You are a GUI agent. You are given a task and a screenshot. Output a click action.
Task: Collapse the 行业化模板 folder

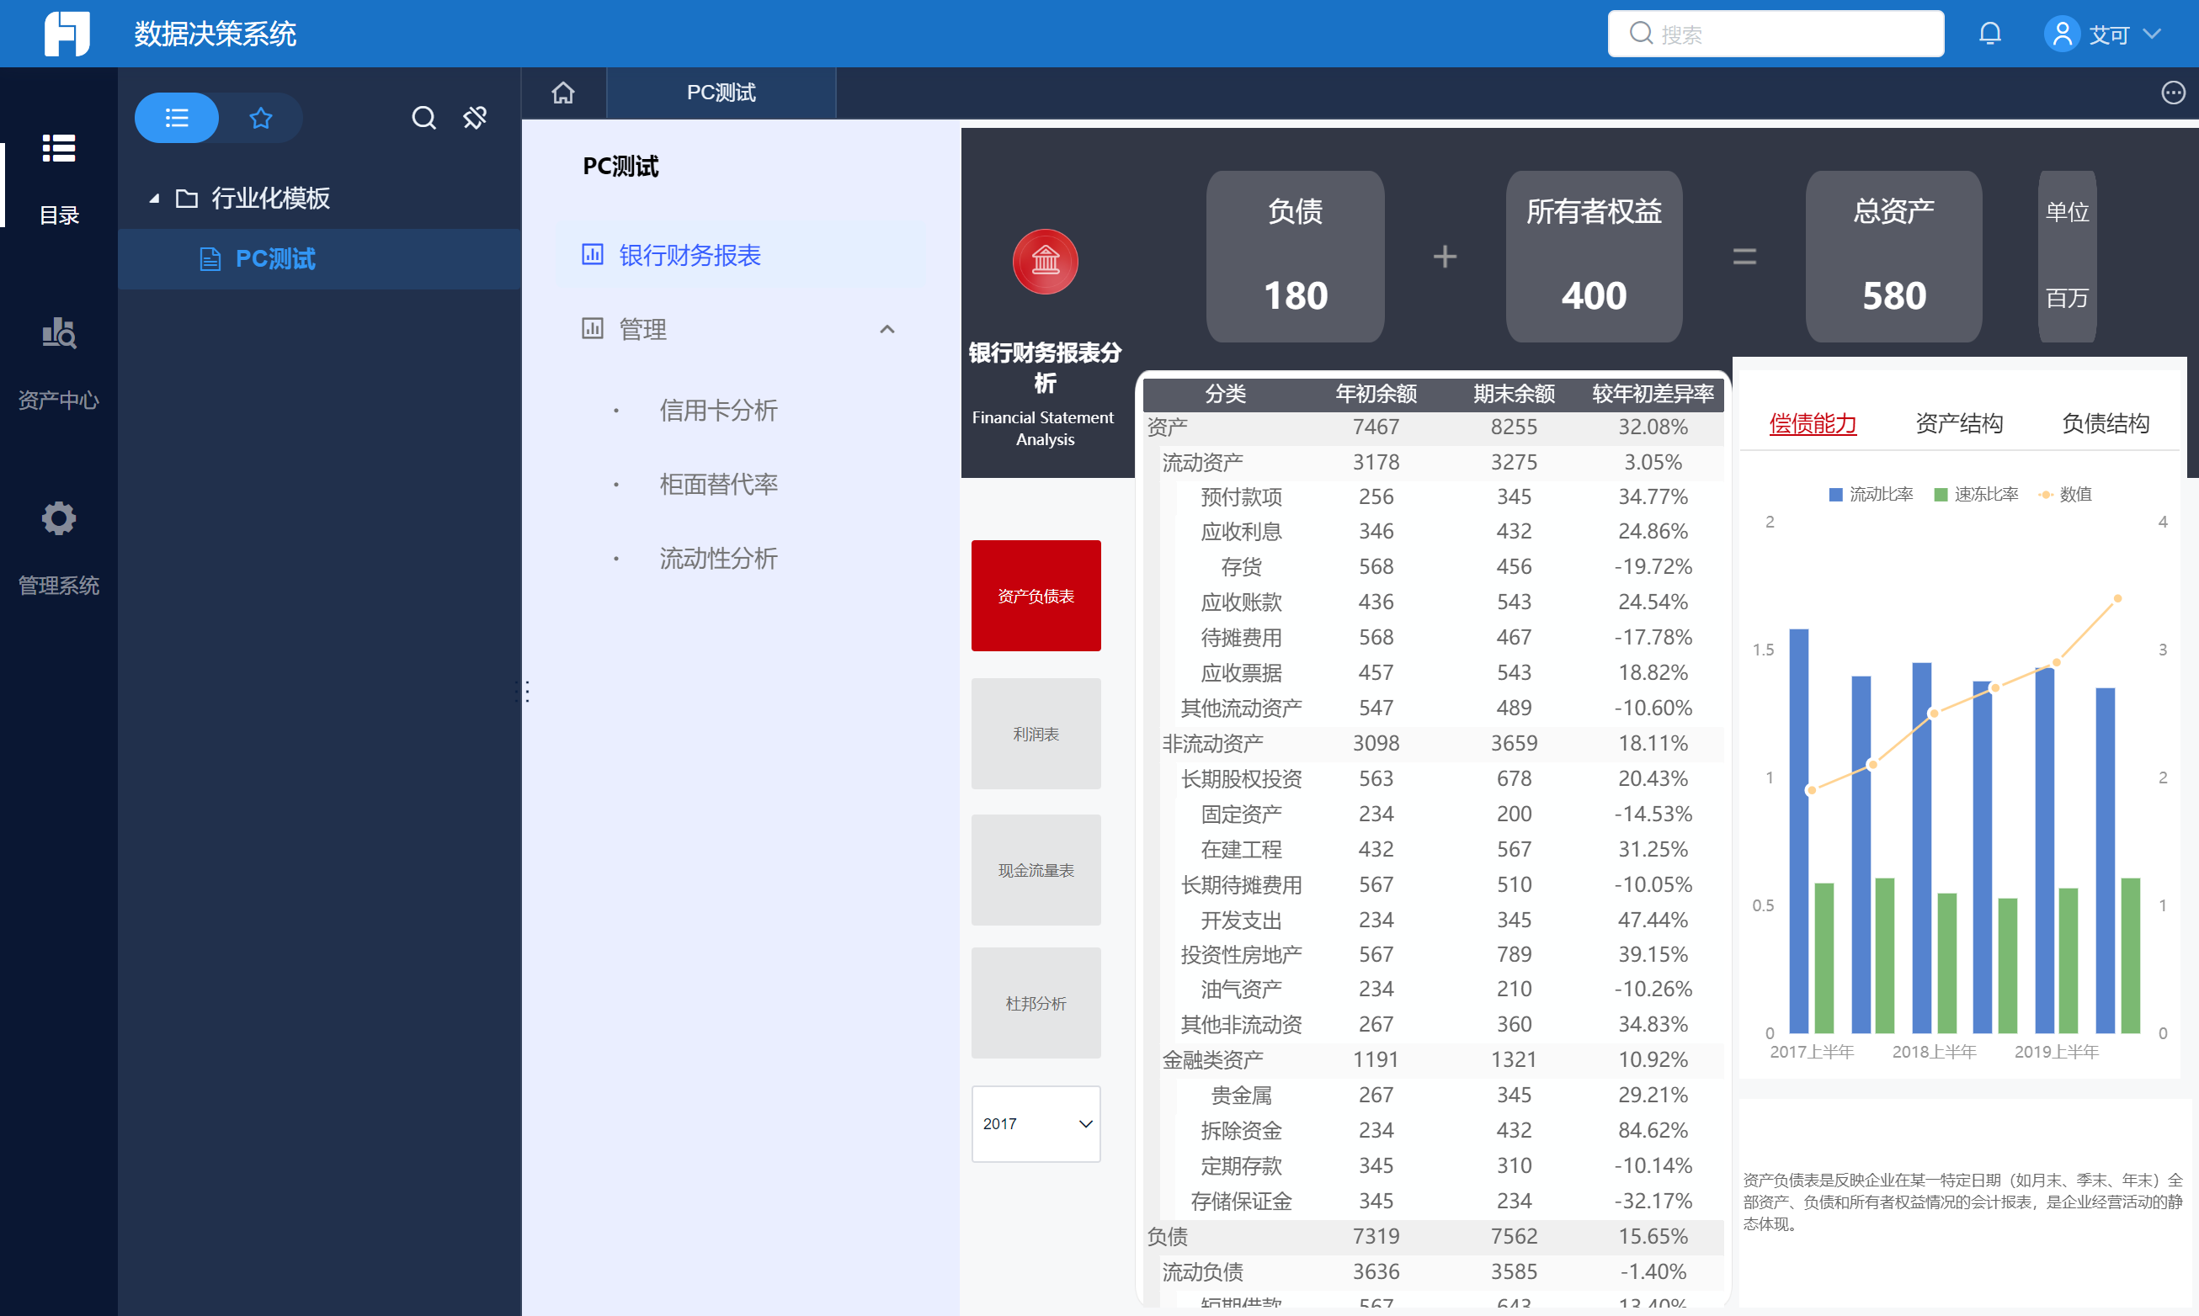[x=154, y=198]
